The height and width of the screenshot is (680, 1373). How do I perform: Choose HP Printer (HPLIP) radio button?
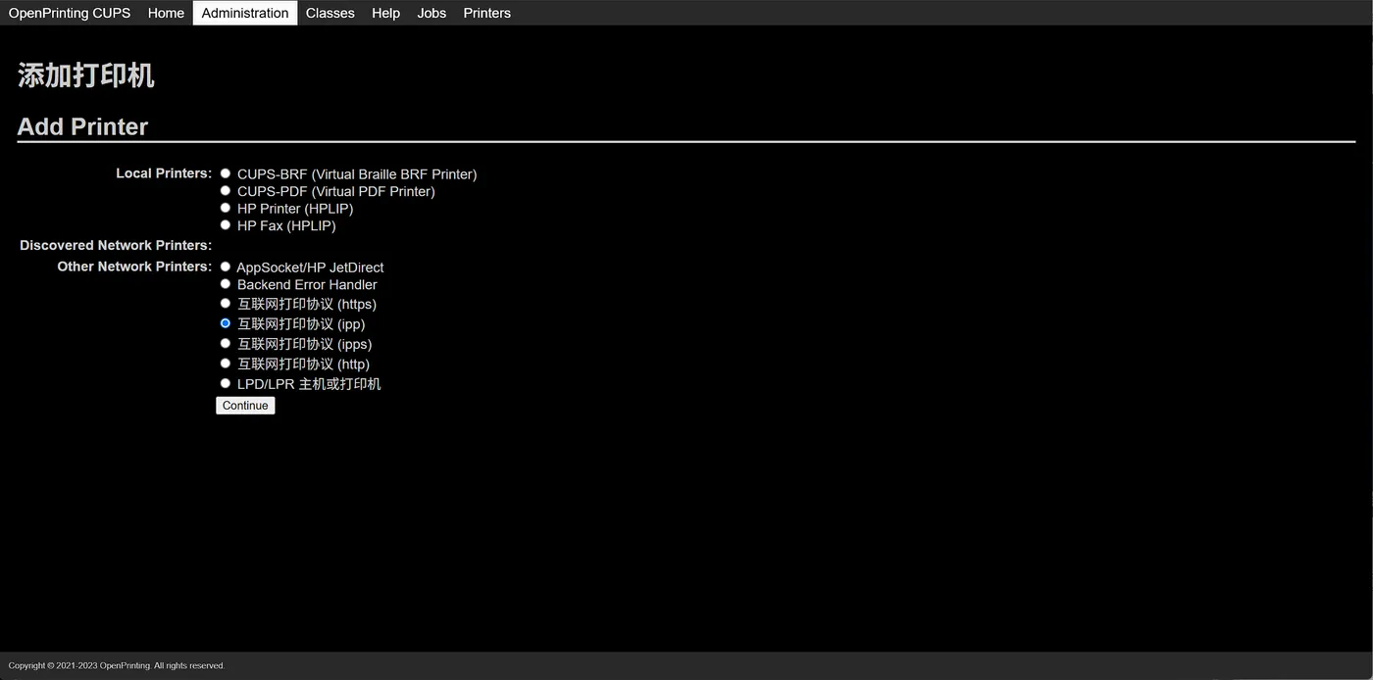click(x=226, y=208)
